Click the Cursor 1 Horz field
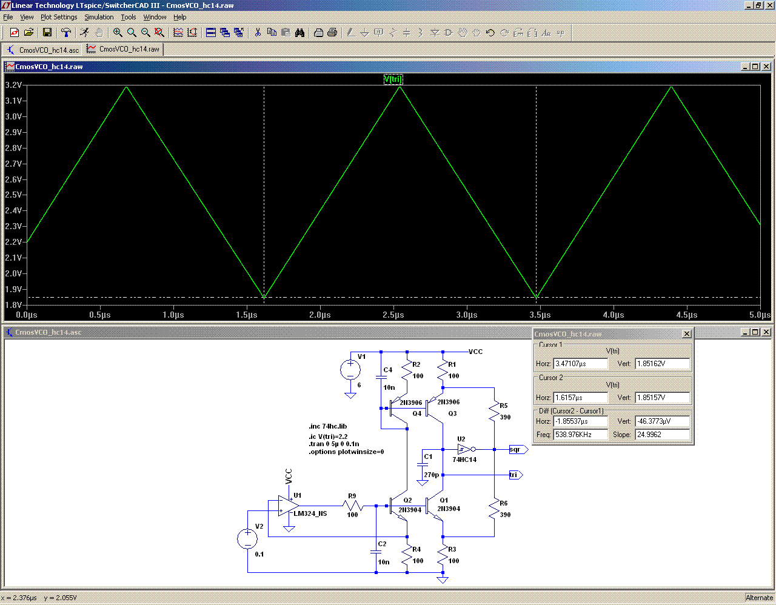This screenshot has height=605, width=776. point(580,364)
